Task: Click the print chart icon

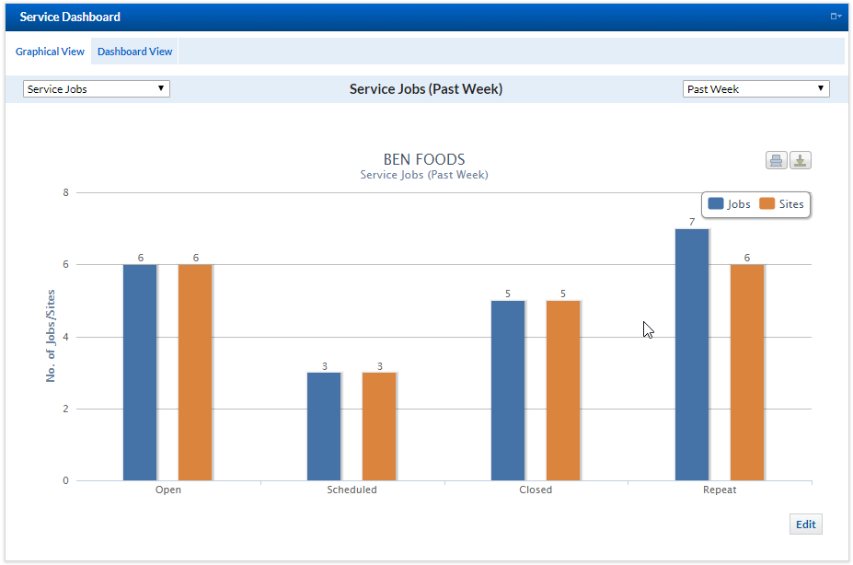Action: coord(776,160)
